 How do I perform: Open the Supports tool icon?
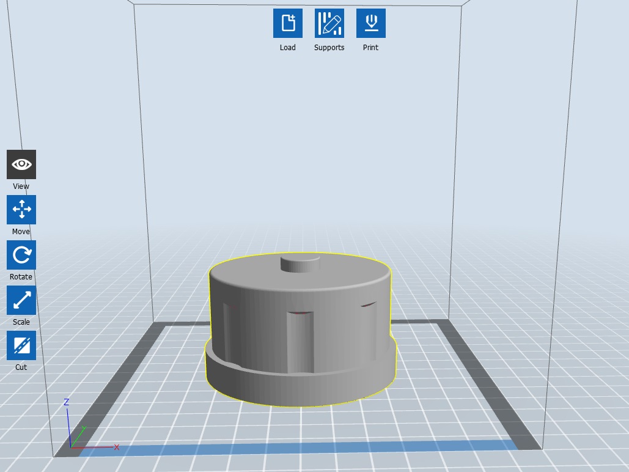329,23
